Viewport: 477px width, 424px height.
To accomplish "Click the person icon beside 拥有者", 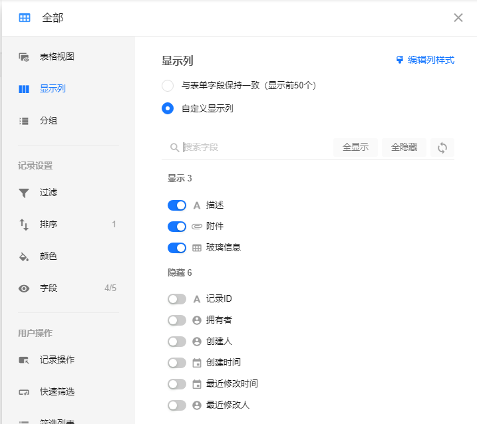I will [x=197, y=320].
